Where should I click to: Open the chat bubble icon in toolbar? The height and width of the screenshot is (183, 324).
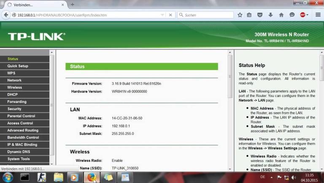pos(292,15)
